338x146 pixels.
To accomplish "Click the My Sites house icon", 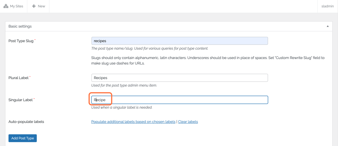I will 6,6.
